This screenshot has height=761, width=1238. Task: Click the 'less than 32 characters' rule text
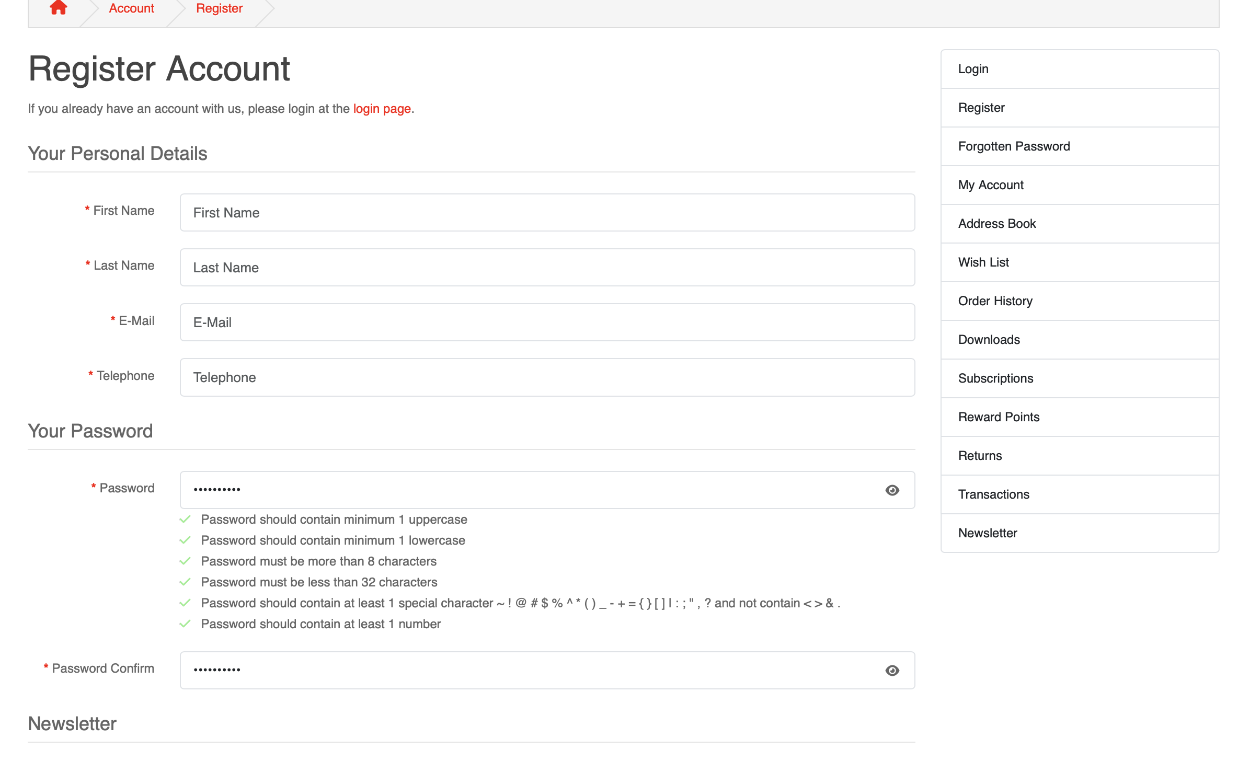tap(319, 582)
